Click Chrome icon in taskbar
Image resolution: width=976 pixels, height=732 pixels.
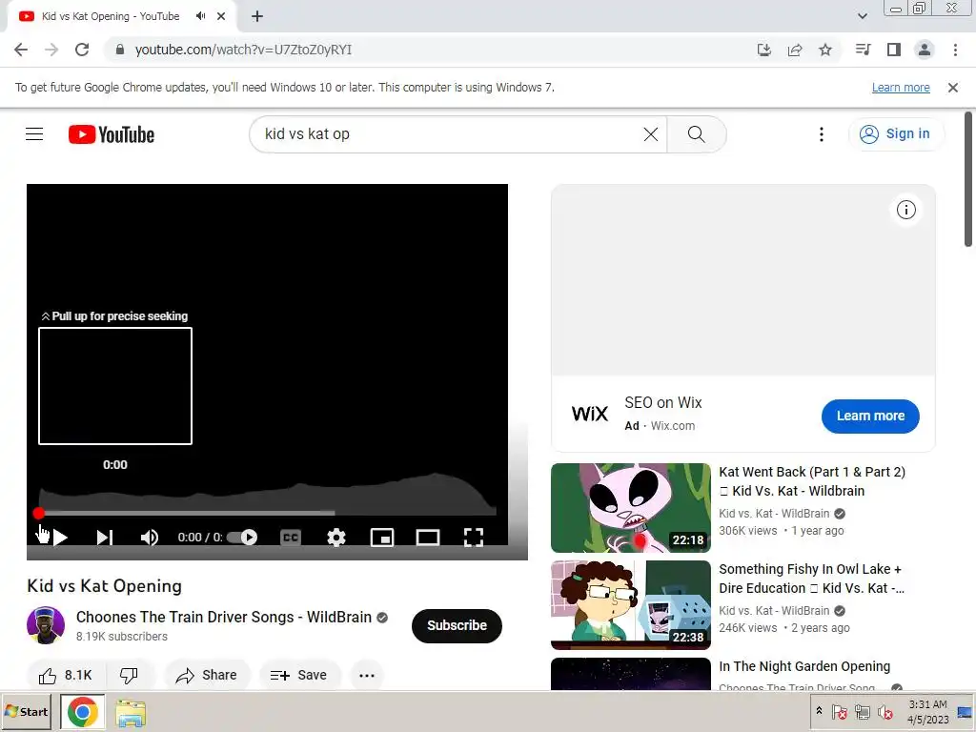click(x=82, y=712)
